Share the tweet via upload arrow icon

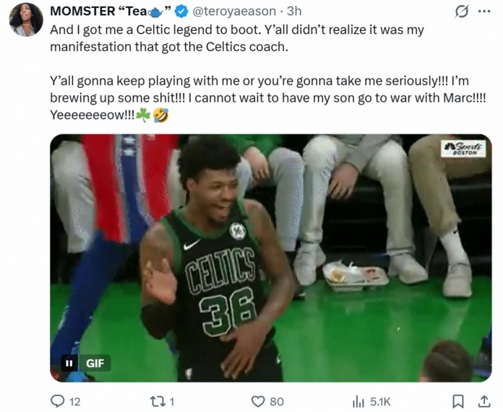(484, 401)
